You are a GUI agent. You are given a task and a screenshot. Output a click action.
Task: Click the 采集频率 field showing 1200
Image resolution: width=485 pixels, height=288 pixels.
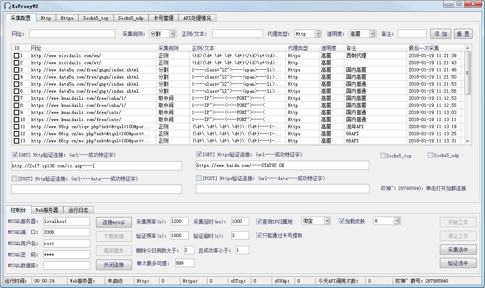(x=179, y=221)
